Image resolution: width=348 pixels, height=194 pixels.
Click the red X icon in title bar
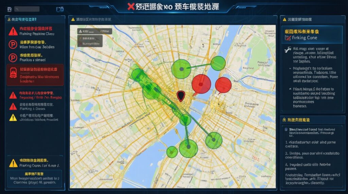(x=130, y=6)
